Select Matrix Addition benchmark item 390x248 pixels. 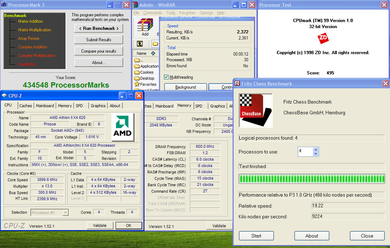point(30,21)
